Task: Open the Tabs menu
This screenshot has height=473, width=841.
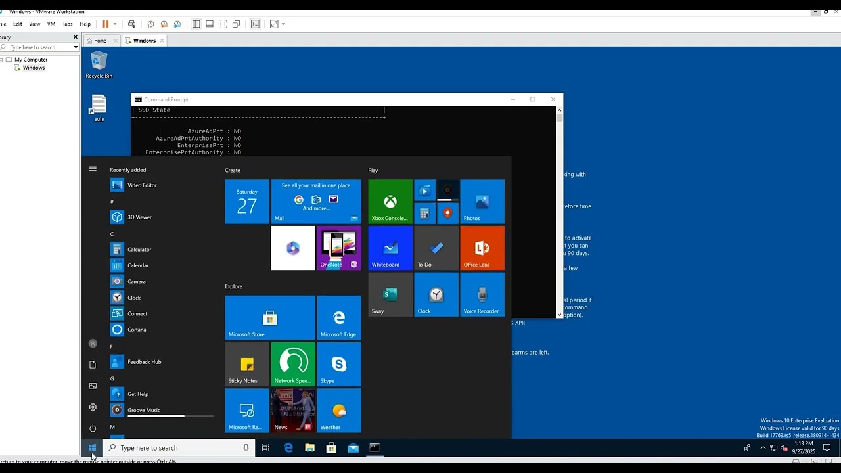Action: (67, 24)
